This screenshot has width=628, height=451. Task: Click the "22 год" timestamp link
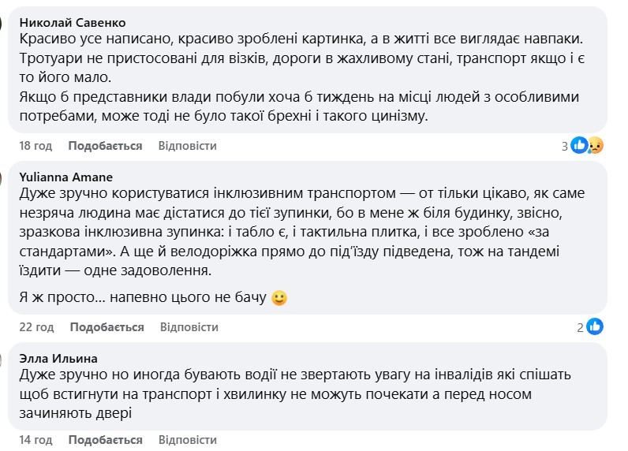click(x=36, y=327)
